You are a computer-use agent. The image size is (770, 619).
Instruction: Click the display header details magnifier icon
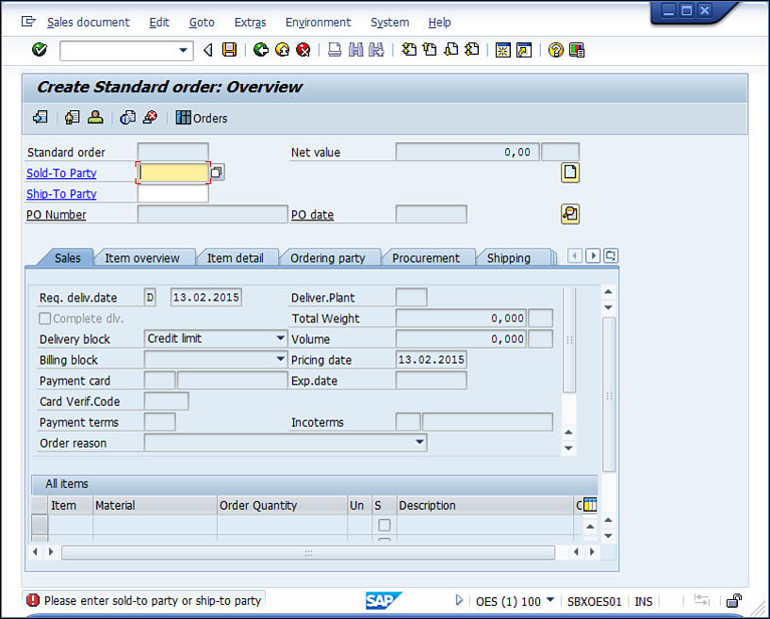[x=570, y=214]
